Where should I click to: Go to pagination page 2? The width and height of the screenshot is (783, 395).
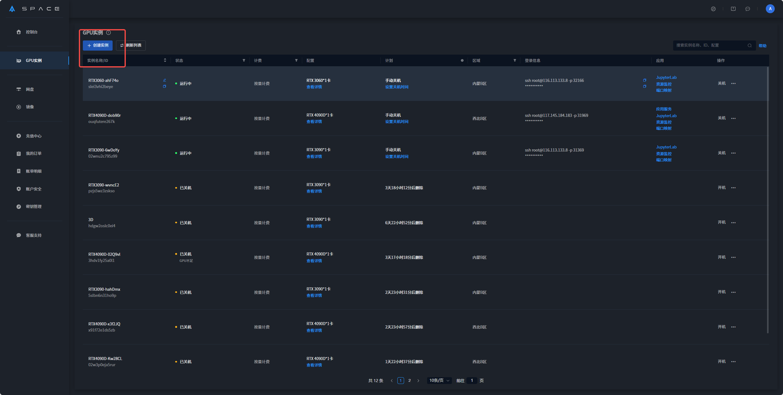(409, 380)
